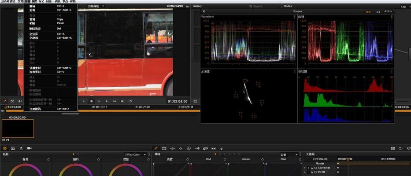Choose the Ctrl+Alt+Z menu entry
411x176 pixels.
(x=51, y=109)
